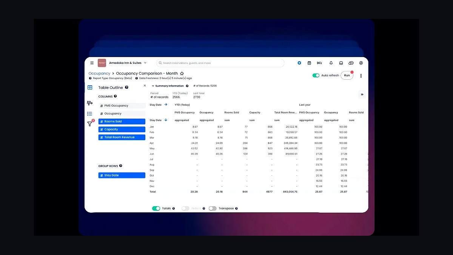Viewport: 453px width, 255px height.
Task: Toggle the disabled Details switch
Action: [185, 208]
